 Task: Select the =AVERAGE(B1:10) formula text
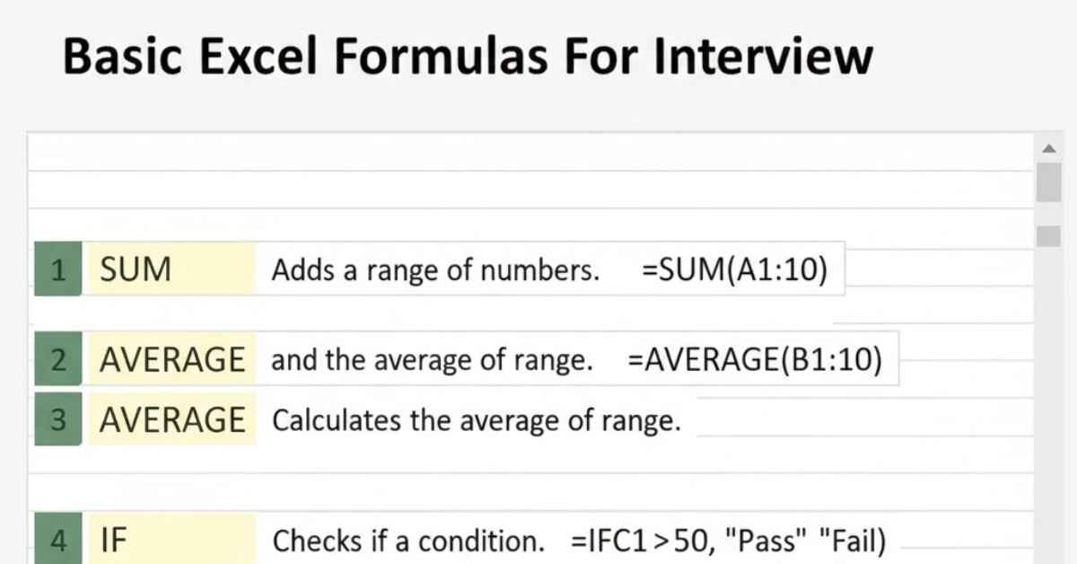pos(755,360)
